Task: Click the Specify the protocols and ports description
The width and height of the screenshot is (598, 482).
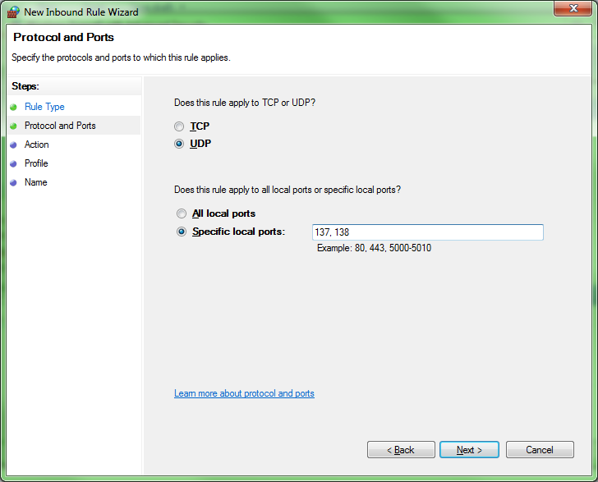Action: coord(121,57)
